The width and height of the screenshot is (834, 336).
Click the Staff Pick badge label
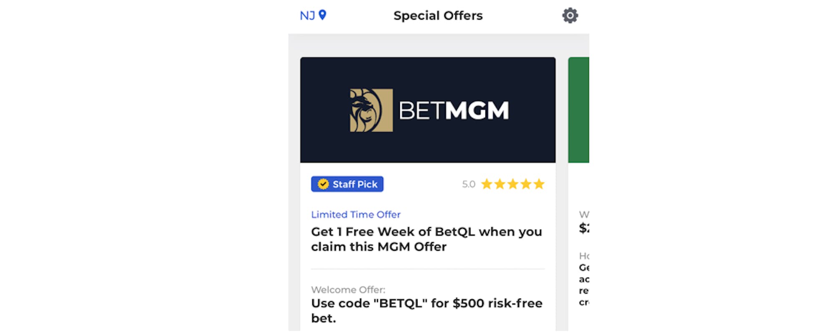tap(355, 184)
